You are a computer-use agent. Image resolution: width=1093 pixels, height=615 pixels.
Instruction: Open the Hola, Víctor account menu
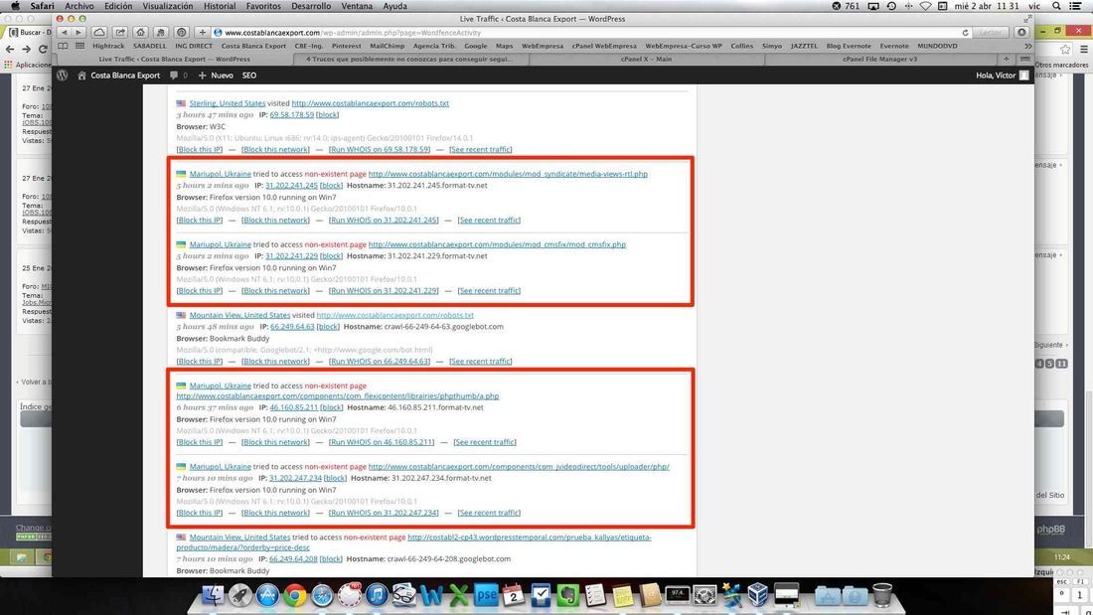1002,76
